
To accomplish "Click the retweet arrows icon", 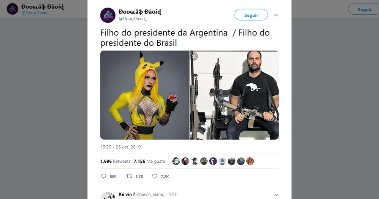I will pos(129,176).
